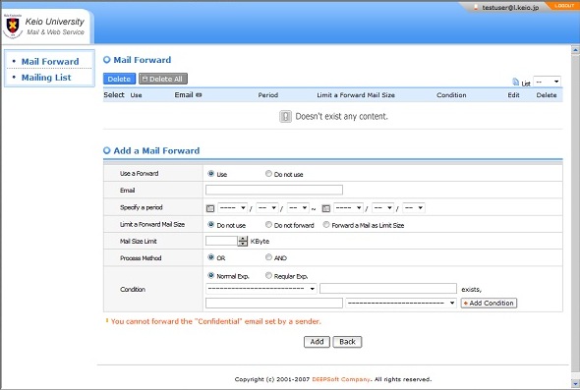Click the blue Delete button
580x390 pixels.
[x=119, y=79]
